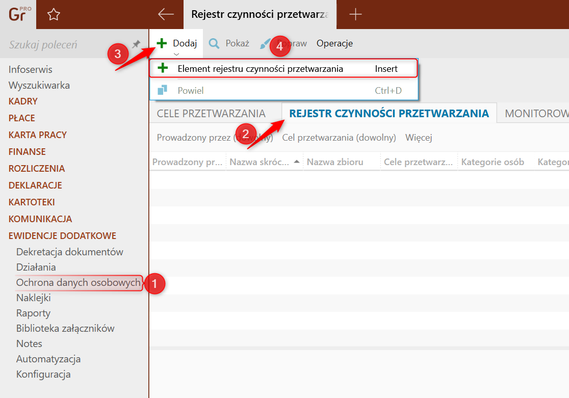Screen dimensions: 569x398
Task: Click the magnifier Pokaż icon
Action: 214,43
